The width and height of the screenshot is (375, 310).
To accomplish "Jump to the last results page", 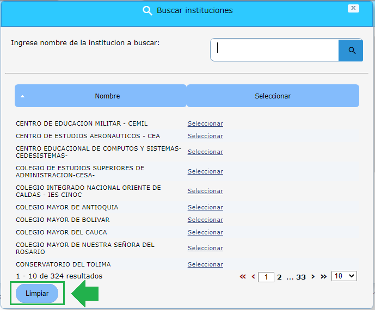I will click(x=323, y=277).
